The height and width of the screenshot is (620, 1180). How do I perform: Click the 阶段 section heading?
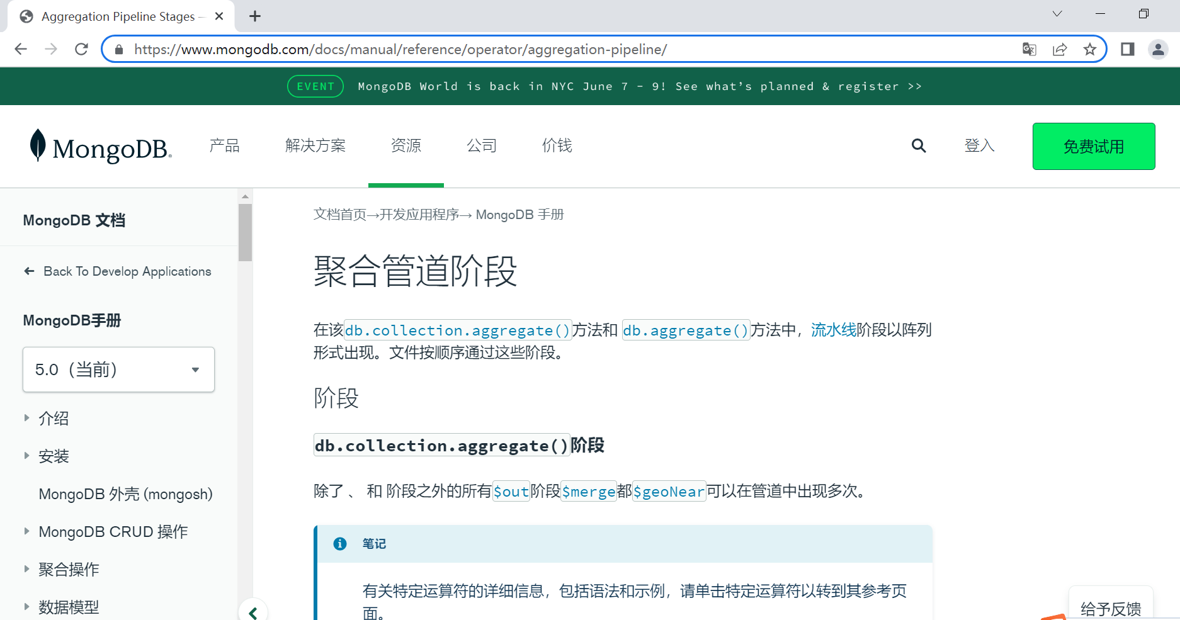pos(336,398)
